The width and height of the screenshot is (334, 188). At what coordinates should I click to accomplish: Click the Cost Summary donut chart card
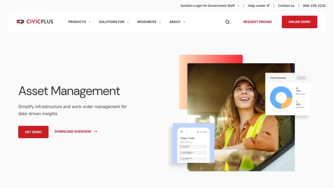tap(288, 94)
